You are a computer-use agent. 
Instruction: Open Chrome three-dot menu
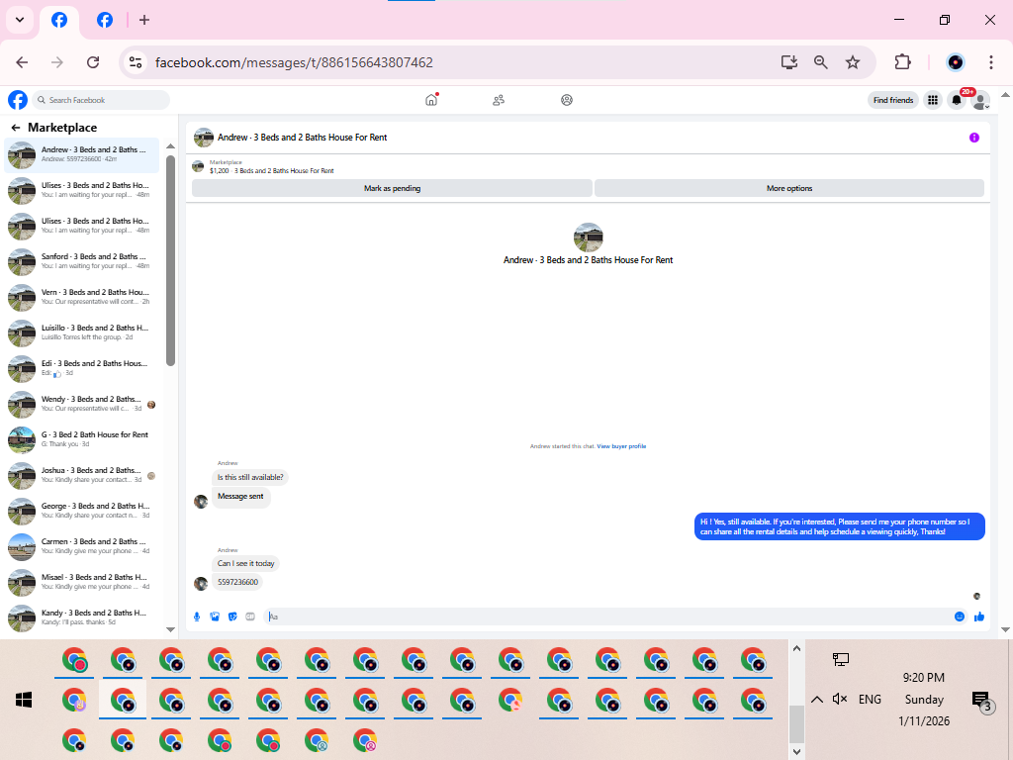990,62
